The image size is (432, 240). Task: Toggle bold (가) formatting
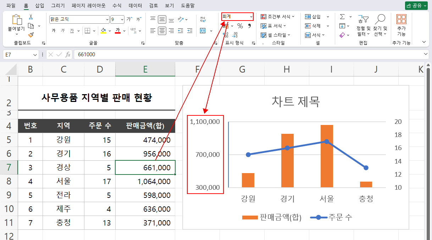[x=54, y=31]
